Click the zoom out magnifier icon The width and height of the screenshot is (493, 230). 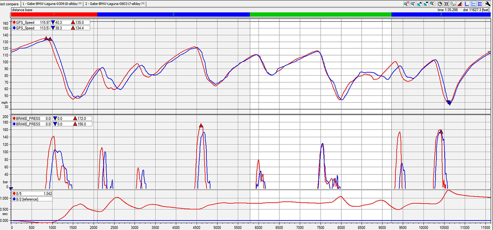pyautogui.click(x=432, y=4)
